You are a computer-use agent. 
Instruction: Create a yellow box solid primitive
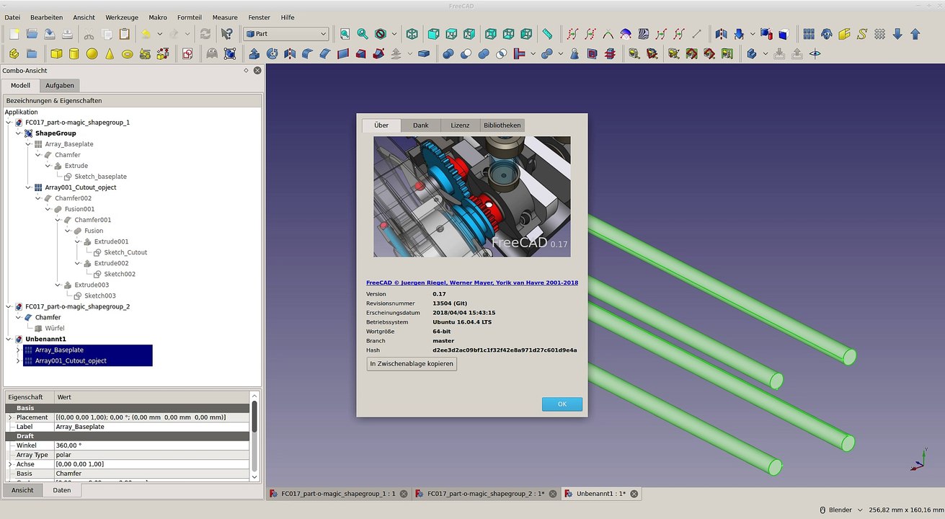56,53
